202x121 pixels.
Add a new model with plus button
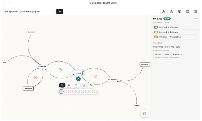60,12
